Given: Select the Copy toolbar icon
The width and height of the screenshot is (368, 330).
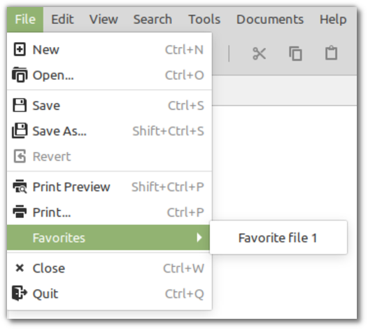Looking at the screenshot, I should 295,53.
